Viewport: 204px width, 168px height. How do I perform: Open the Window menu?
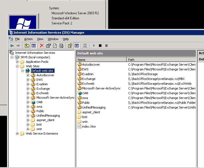coord(53,39)
